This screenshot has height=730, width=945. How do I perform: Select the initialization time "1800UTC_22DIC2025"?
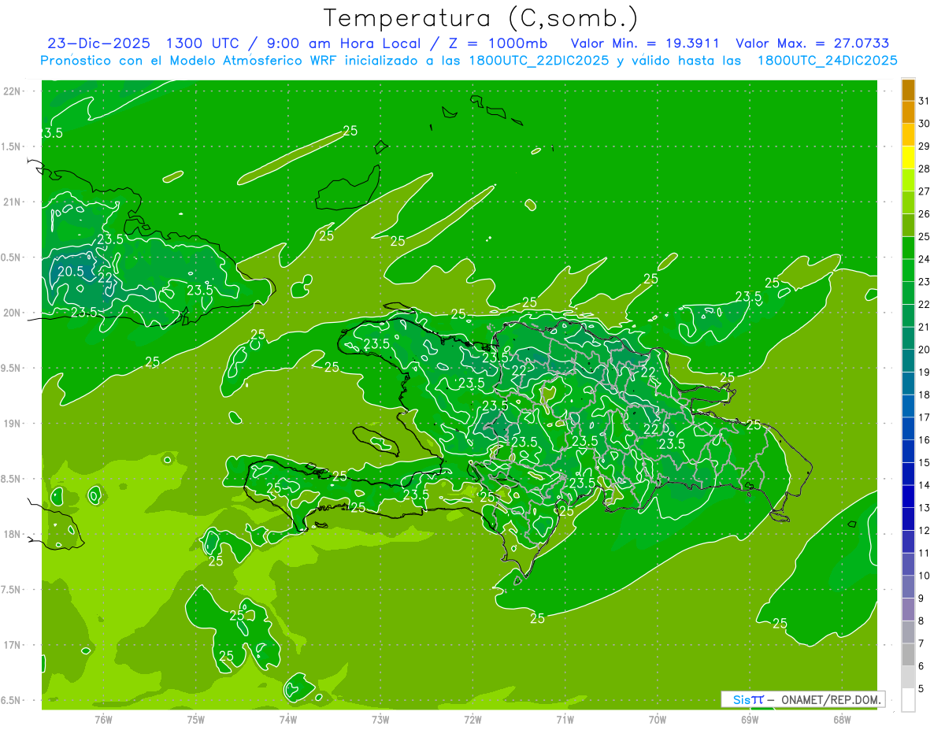pyautogui.click(x=537, y=61)
